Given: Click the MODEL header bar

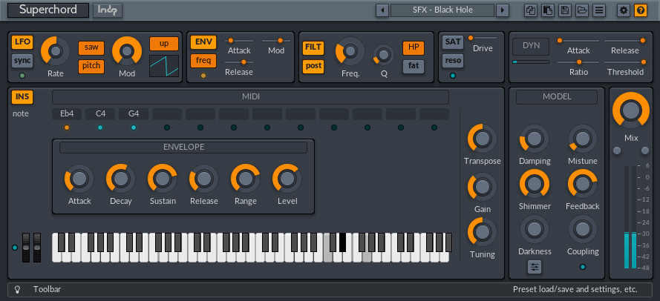Looking at the screenshot, I should click(557, 96).
